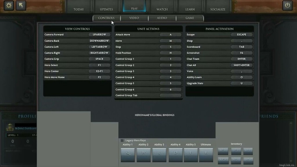This screenshot has height=167, width=297.
Task: Rebind Ability 3 key E
Action: click(x=159, y=155)
